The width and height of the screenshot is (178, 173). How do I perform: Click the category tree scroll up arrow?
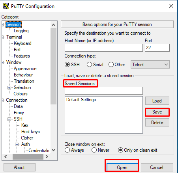(53, 25)
